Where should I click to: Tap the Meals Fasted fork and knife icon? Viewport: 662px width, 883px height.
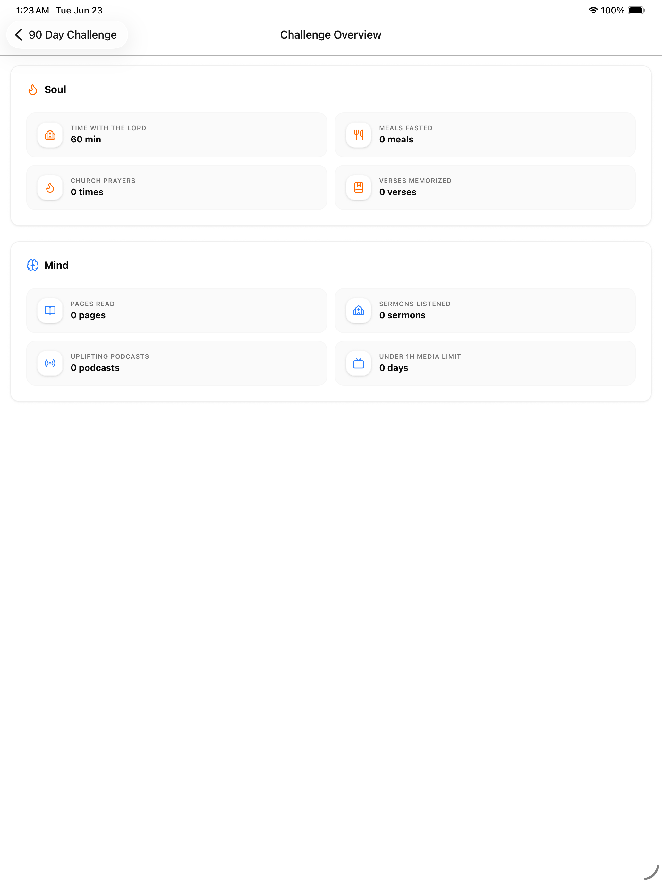tap(358, 135)
